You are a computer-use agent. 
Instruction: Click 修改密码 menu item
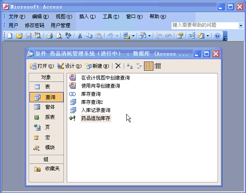34,26
